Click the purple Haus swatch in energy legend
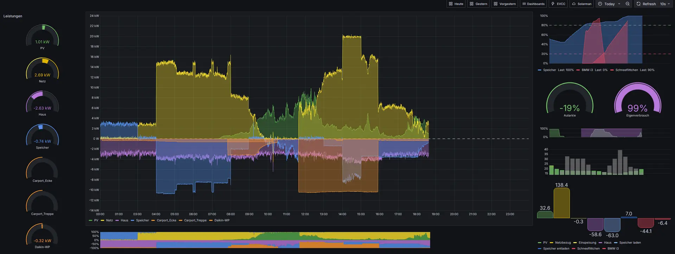This screenshot has width=675, height=254. coord(600,242)
